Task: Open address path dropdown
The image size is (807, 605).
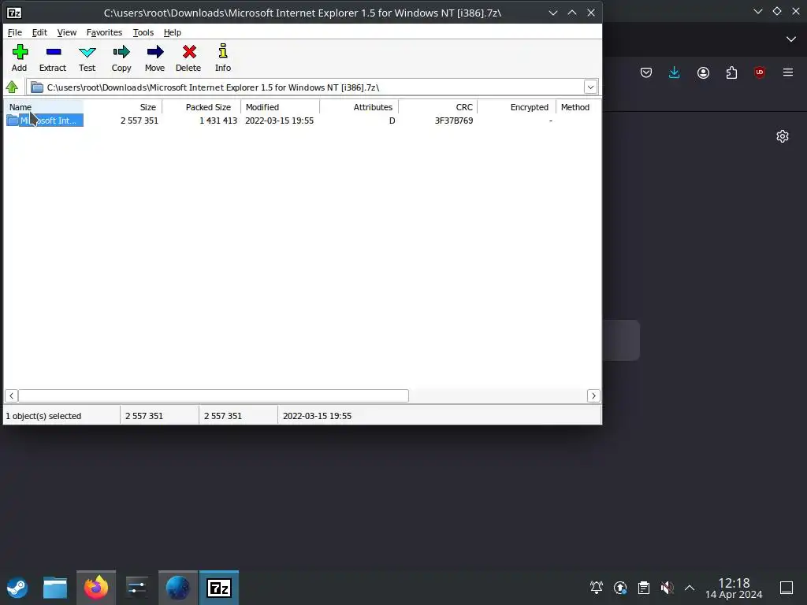Action: click(x=590, y=87)
